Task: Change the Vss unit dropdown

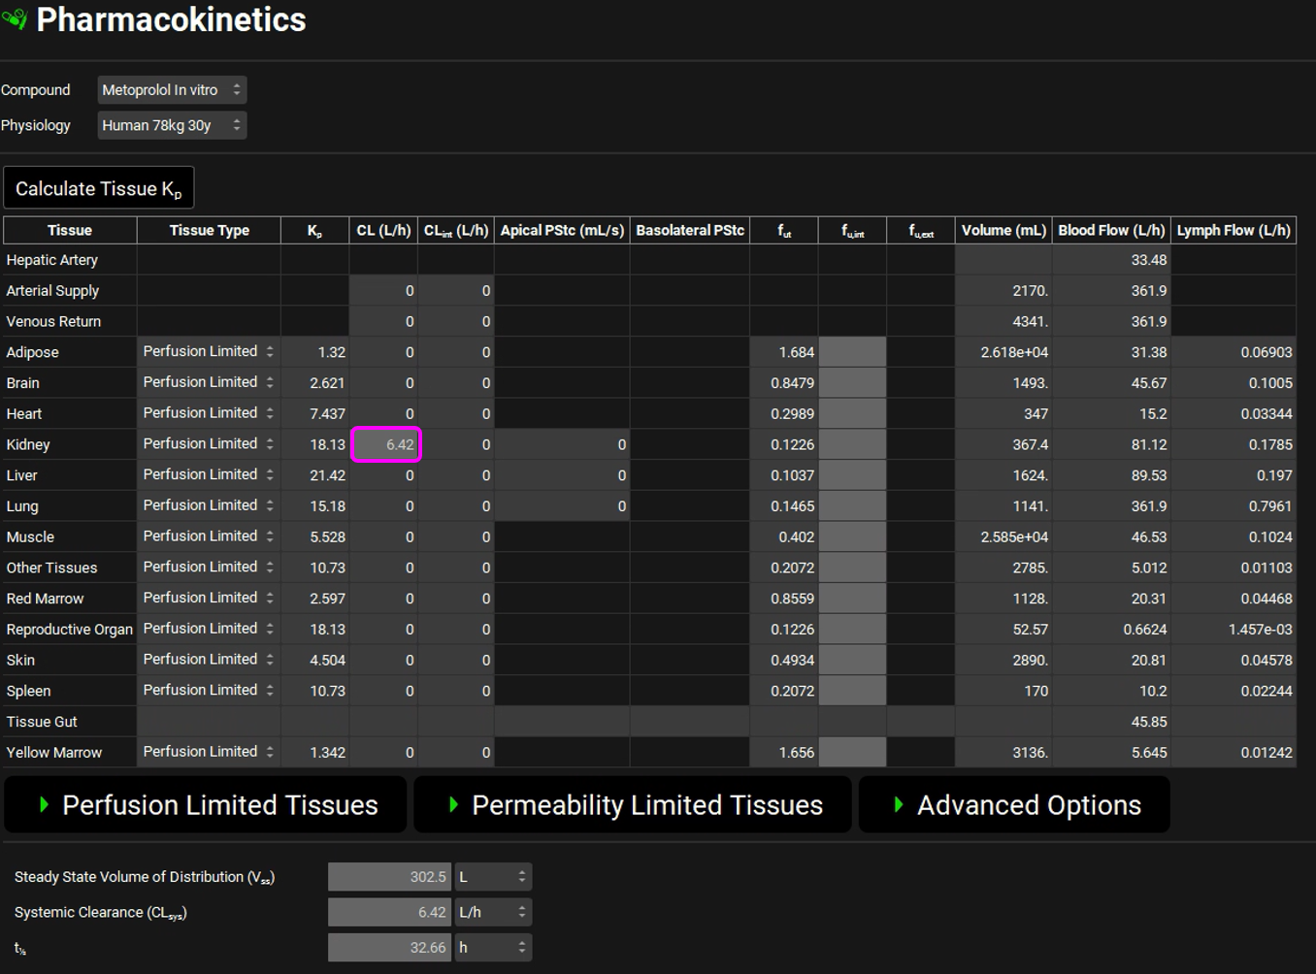Action: click(x=493, y=877)
